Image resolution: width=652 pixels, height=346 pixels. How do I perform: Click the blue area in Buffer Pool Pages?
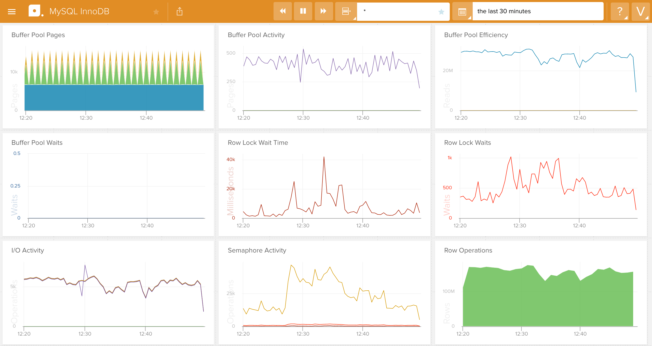pyautogui.click(x=114, y=98)
